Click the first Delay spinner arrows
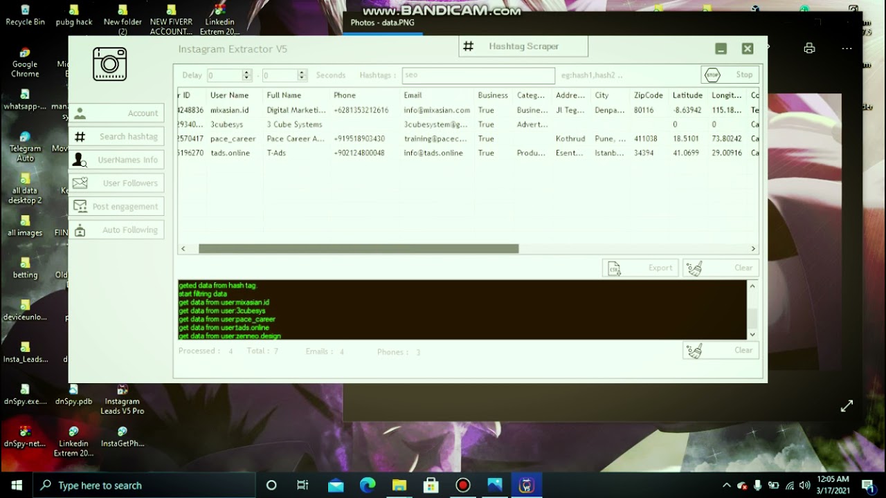 [x=246, y=75]
